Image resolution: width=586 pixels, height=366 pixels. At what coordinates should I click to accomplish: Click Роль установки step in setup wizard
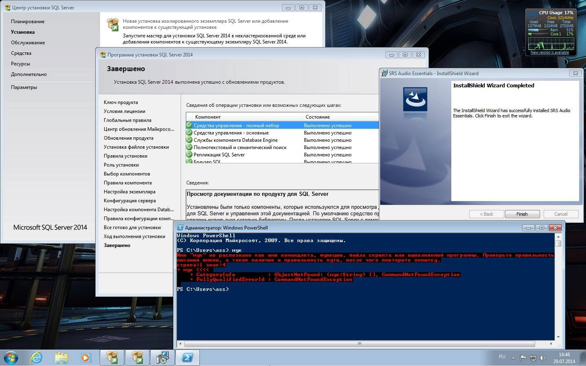[x=121, y=165]
